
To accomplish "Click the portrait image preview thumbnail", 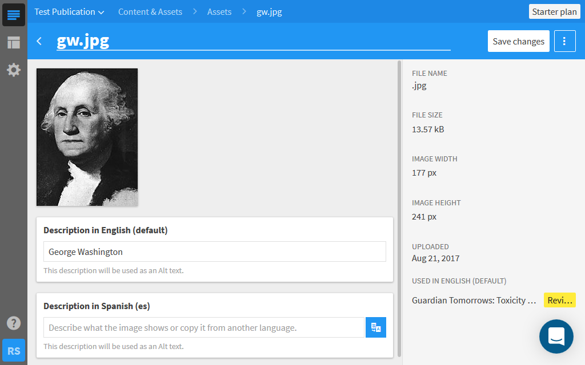I will [x=87, y=137].
